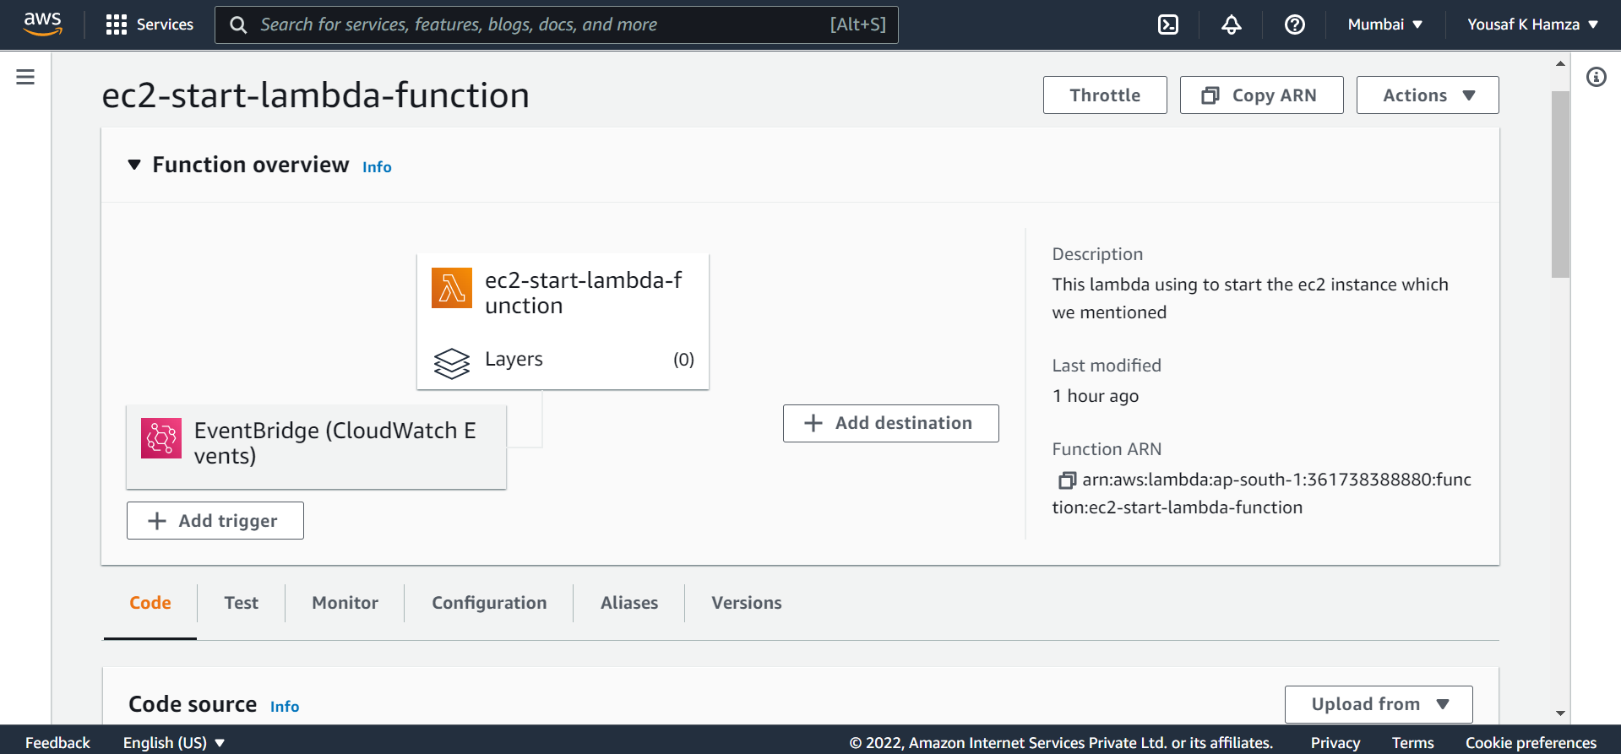Open the notifications bell

(1232, 24)
